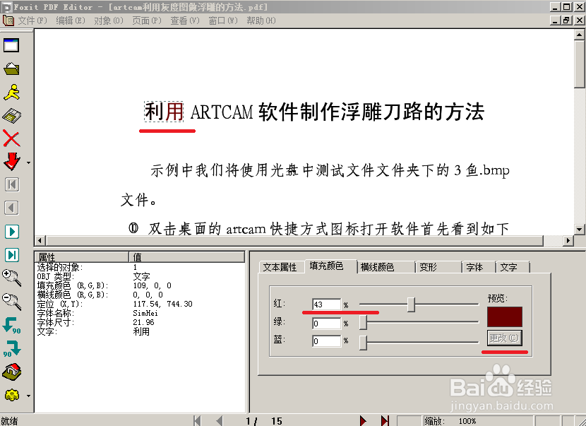Select the 利用 text object in document
The height and width of the screenshot is (426, 586).
164,112
